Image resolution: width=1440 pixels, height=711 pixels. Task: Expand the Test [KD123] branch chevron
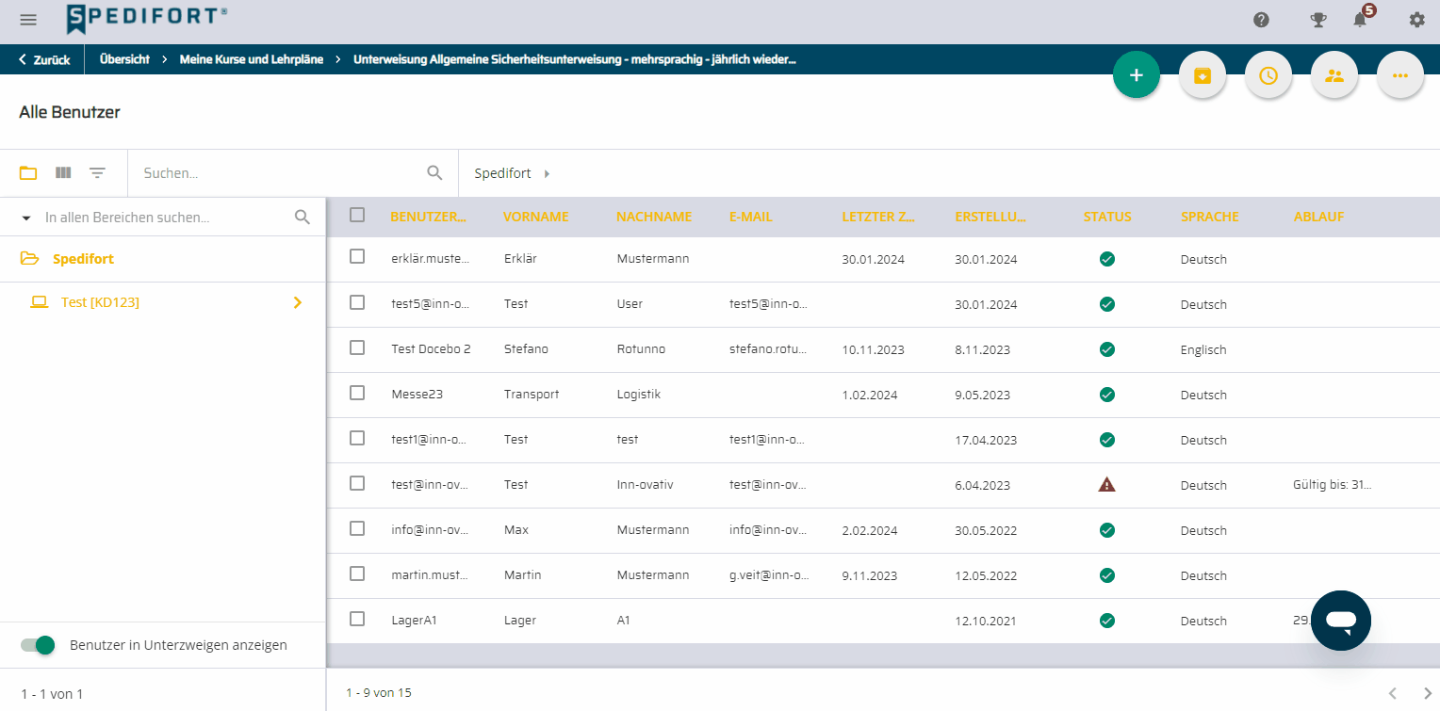coord(298,302)
